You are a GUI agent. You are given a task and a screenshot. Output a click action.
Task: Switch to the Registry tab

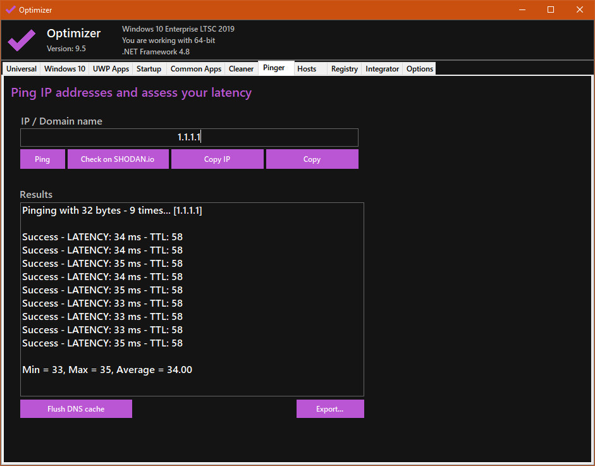coord(345,69)
